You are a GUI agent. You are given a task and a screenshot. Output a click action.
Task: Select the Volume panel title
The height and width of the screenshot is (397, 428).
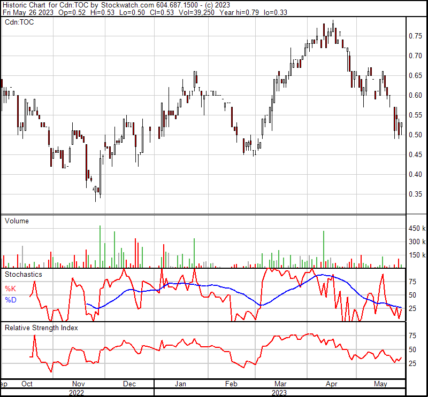[17, 221]
